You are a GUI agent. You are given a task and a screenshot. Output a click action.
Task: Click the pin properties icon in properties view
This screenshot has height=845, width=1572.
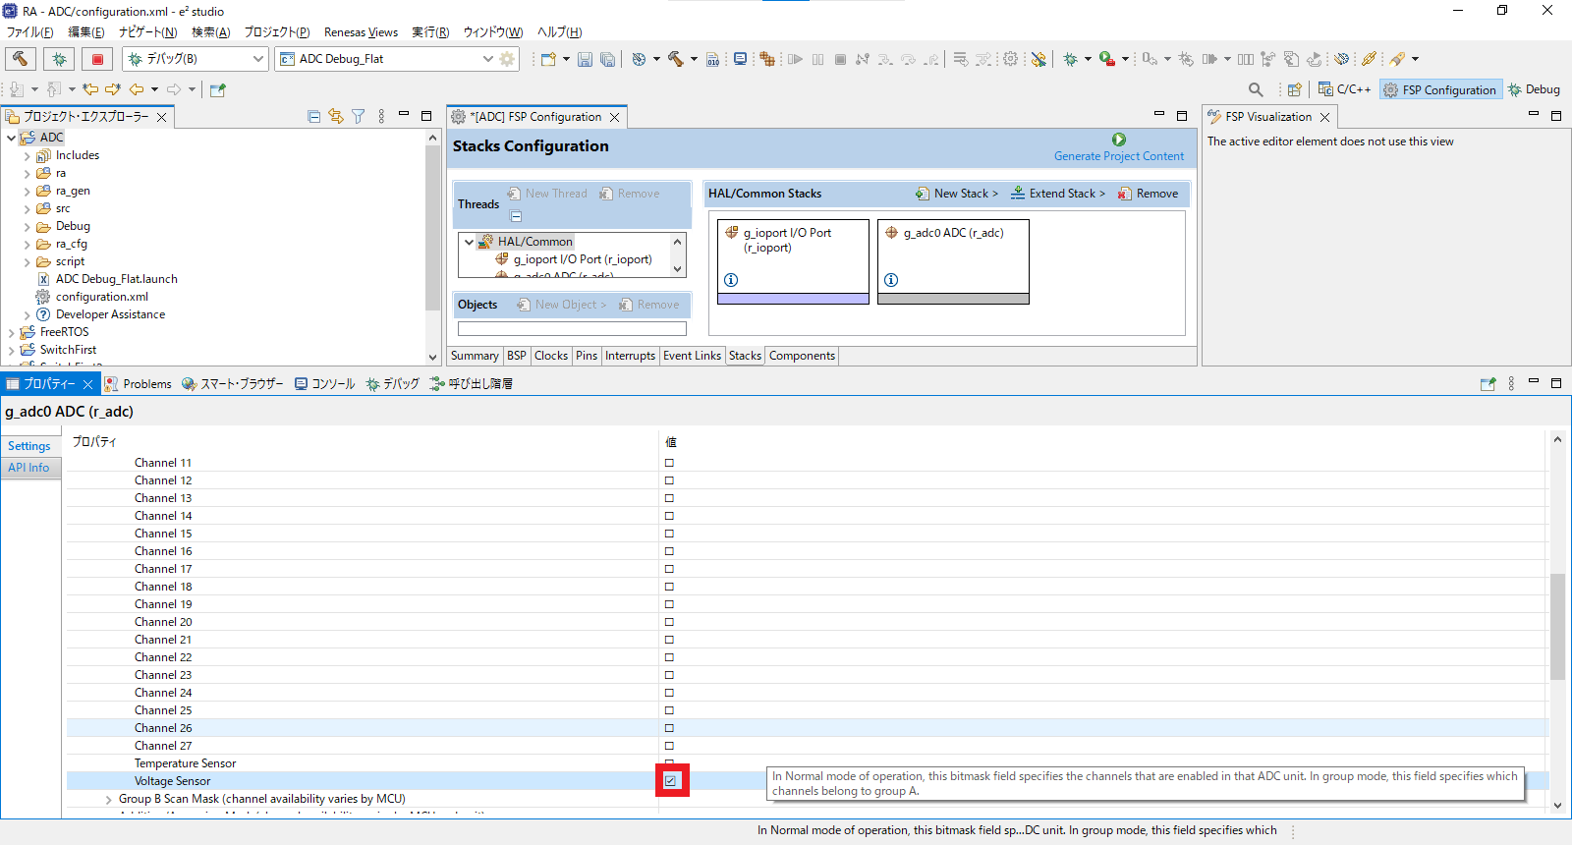coord(1488,383)
